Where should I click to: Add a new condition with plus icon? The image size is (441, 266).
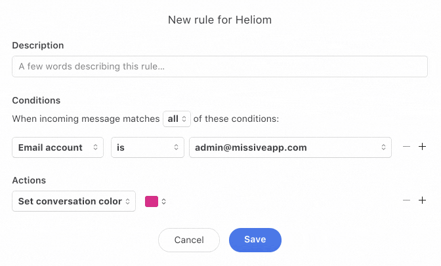pos(422,147)
